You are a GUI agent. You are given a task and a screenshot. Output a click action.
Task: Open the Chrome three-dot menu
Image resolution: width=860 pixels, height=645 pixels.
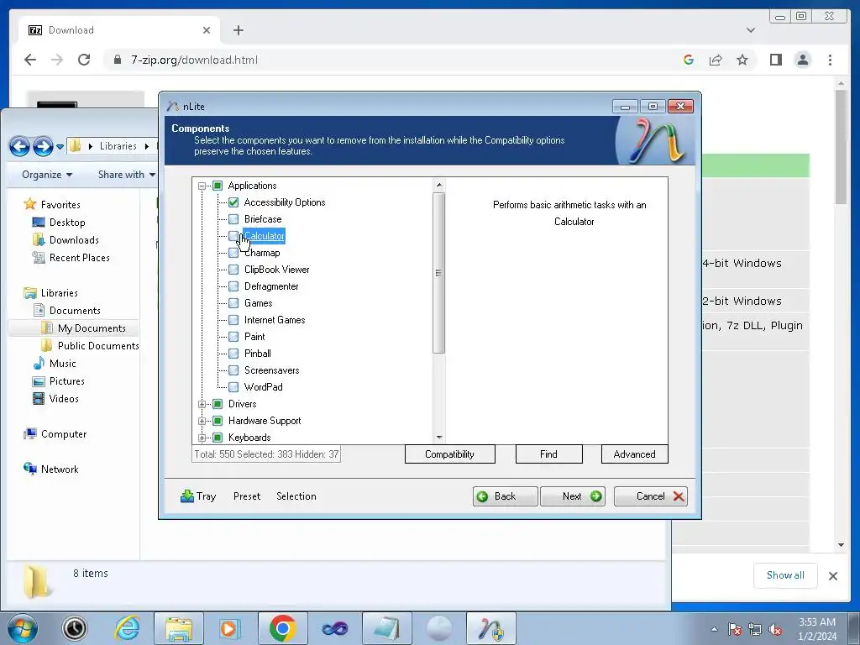tap(830, 60)
